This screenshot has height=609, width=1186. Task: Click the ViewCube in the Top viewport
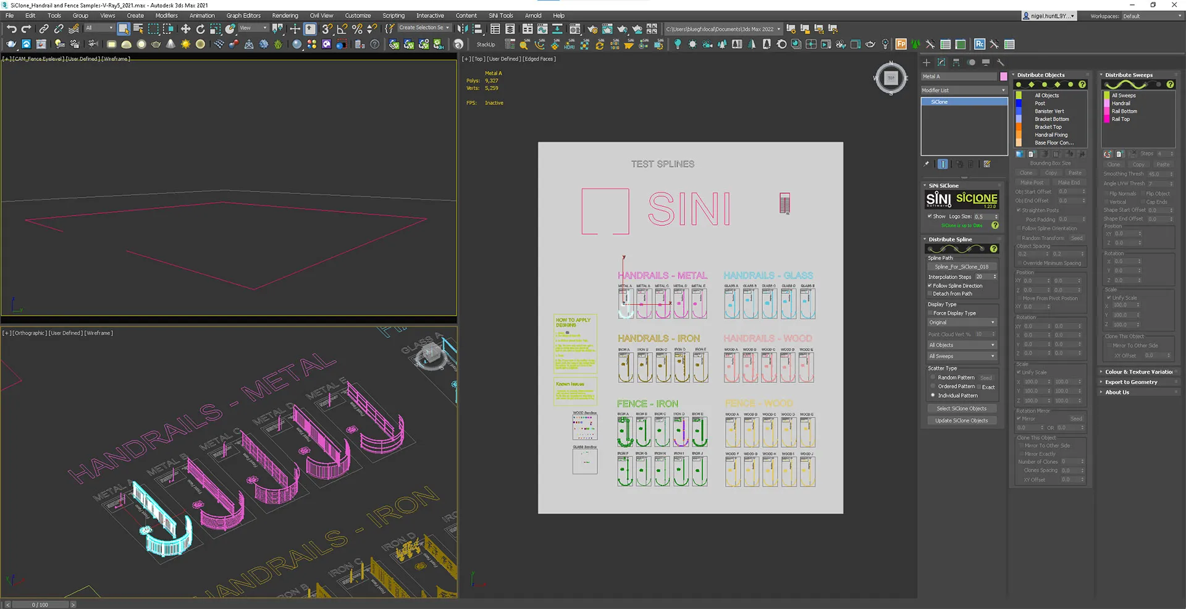click(891, 78)
